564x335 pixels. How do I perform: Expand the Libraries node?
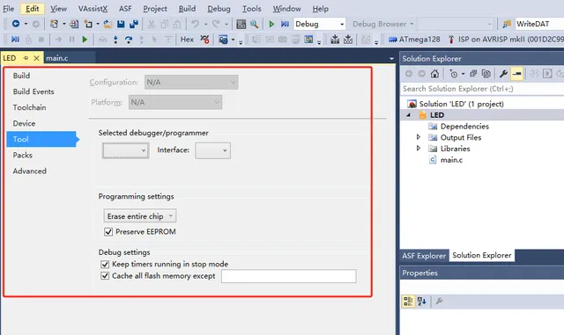pos(418,148)
